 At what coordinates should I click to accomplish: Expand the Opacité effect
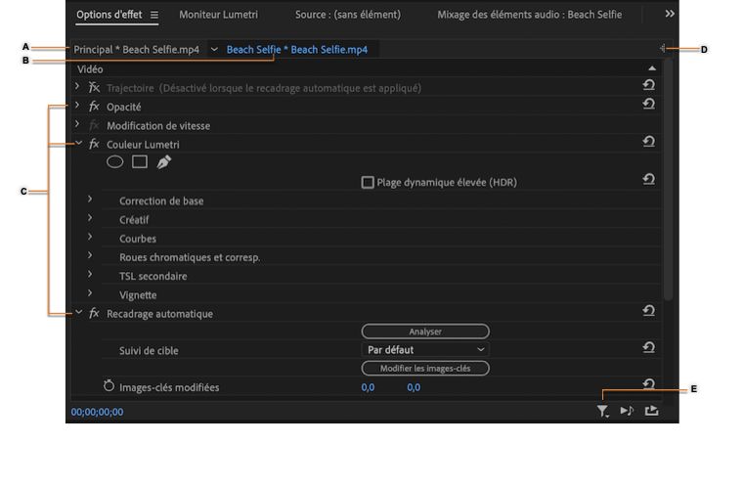point(77,106)
